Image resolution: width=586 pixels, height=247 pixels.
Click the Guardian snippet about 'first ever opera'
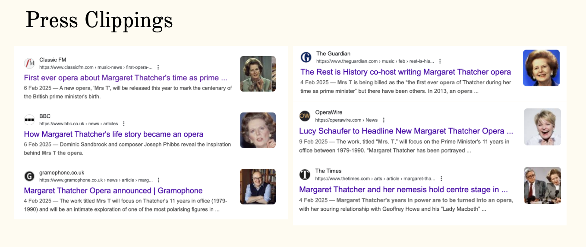click(406, 87)
